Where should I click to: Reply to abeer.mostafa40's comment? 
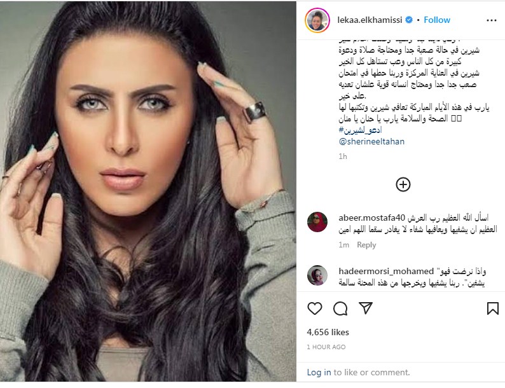tap(366, 245)
